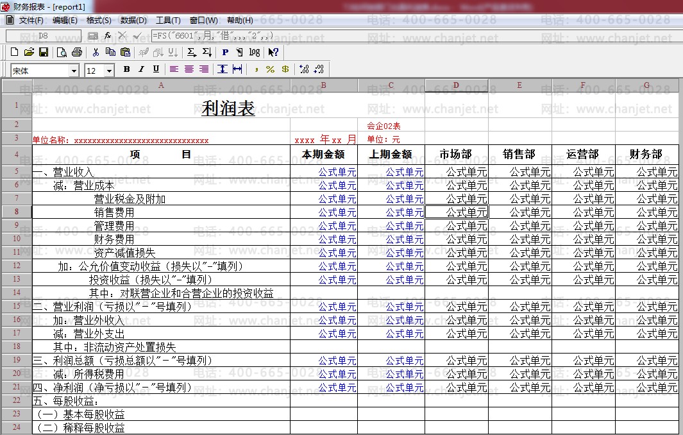This screenshot has width=683, height=435.
Task: Click the fx function wizard button
Action: coord(108,35)
